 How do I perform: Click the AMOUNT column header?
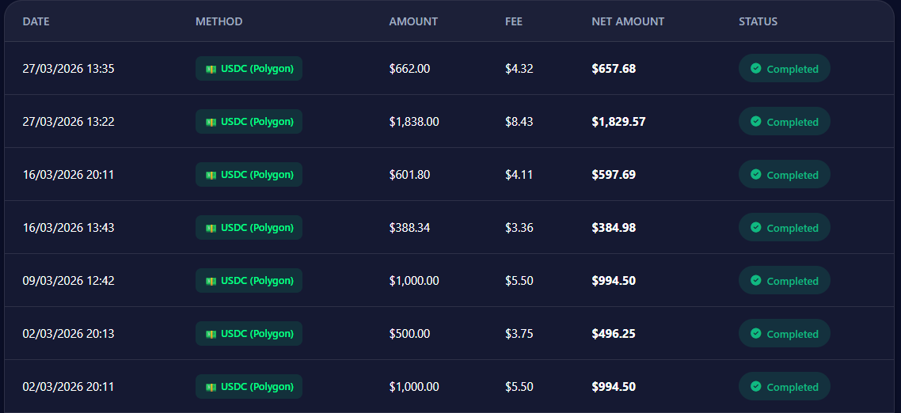point(413,21)
